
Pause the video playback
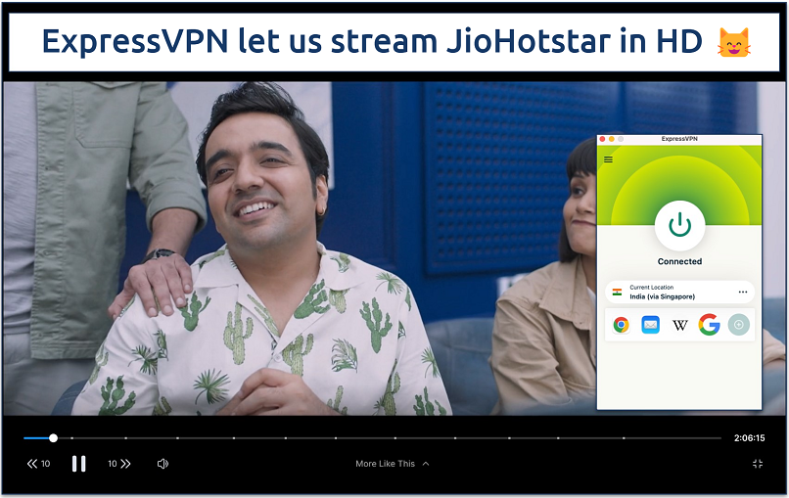tap(79, 464)
